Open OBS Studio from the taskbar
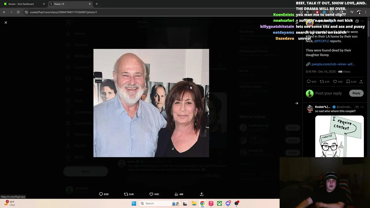 (x=237, y=203)
